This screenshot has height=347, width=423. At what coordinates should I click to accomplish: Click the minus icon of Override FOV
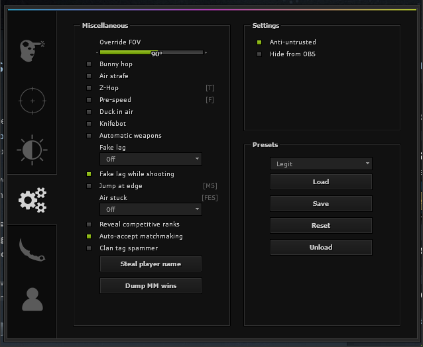click(97, 52)
